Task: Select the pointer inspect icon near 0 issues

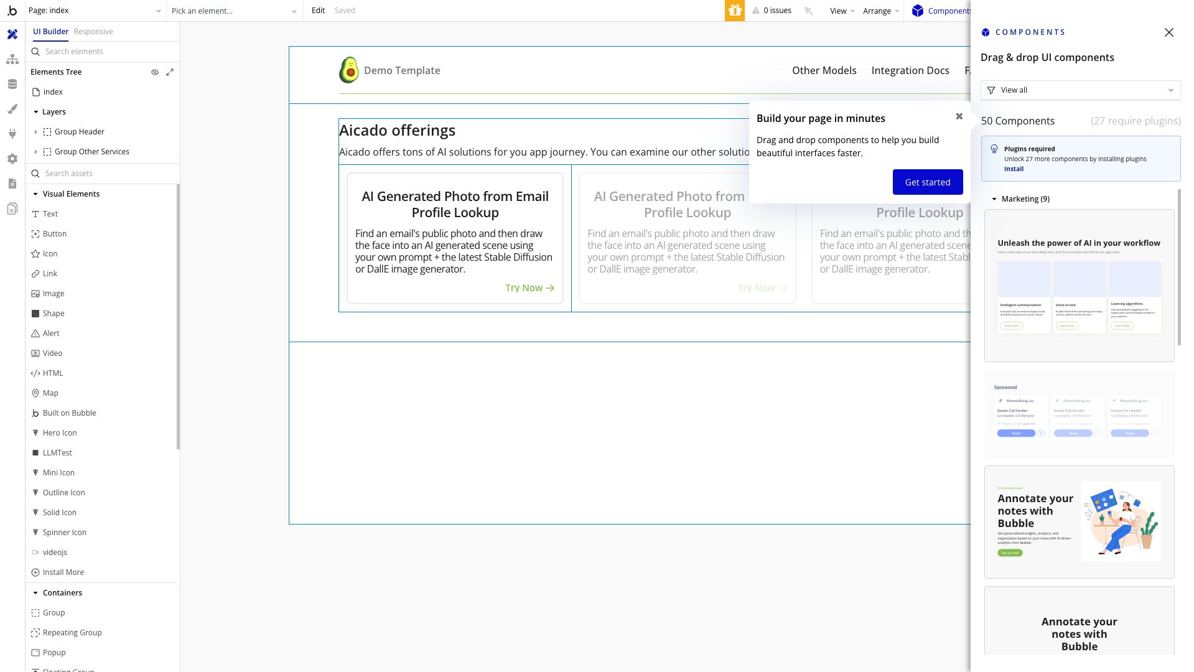Action: click(x=808, y=11)
